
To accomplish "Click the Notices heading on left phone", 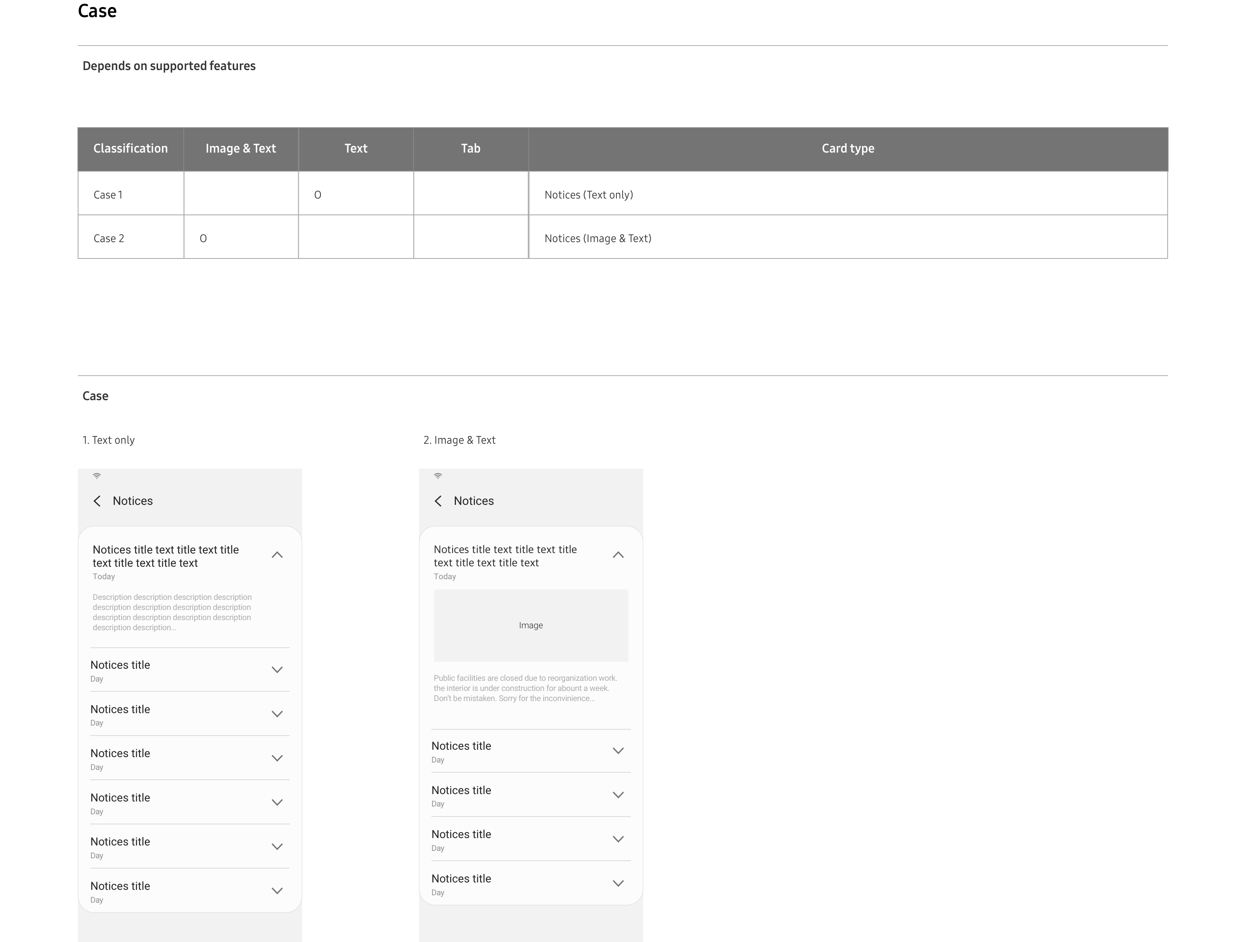I will pyautogui.click(x=132, y=501).
